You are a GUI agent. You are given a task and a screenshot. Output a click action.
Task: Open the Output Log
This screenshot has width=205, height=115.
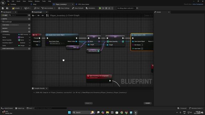coord(20,108)
